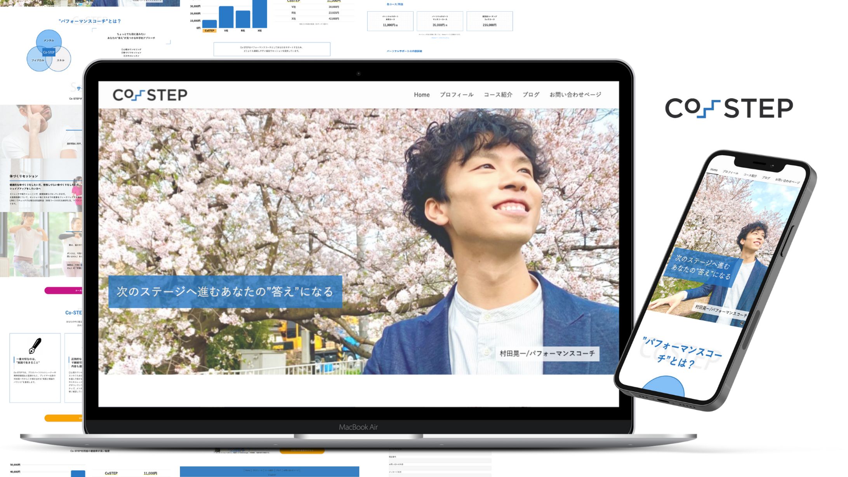The image size is (848, 477).
Task: Select the 11,000円 course pricing box
Action: tap(390, 21)
